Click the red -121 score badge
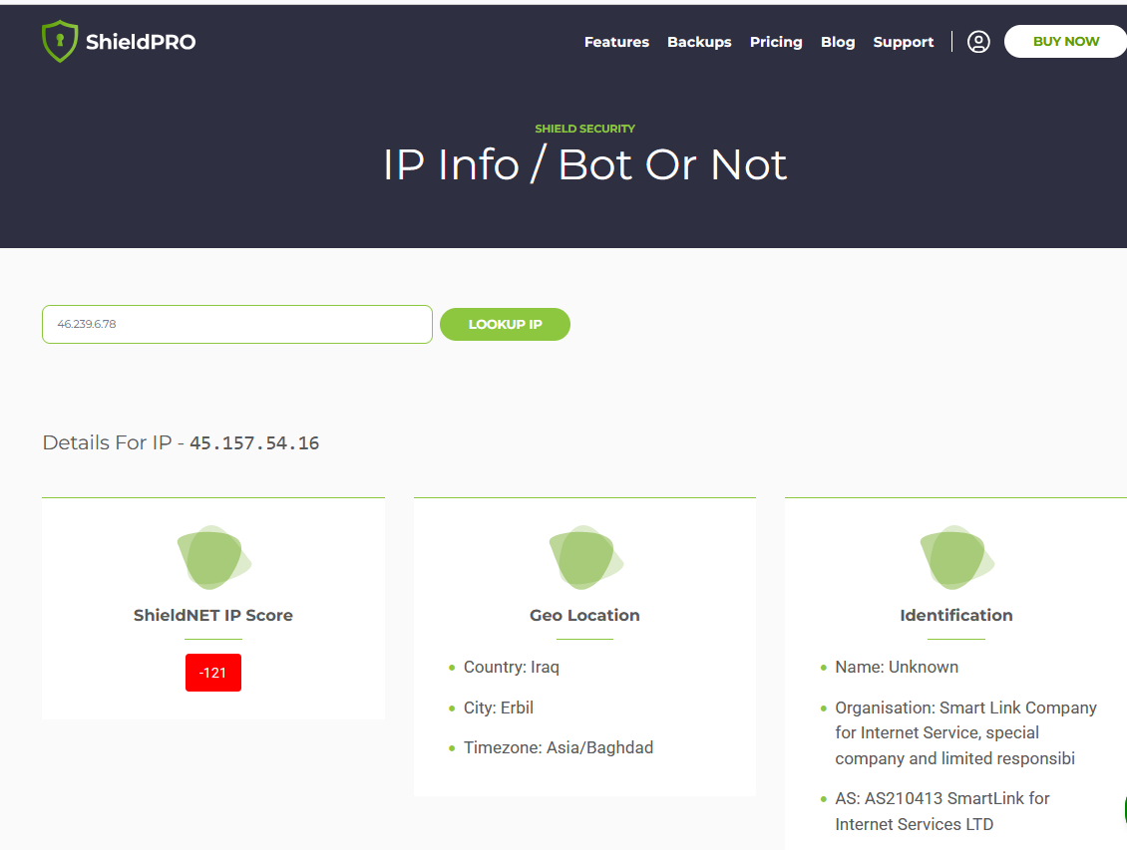Screen dimensions: 1127x850 tap(213, 673)
